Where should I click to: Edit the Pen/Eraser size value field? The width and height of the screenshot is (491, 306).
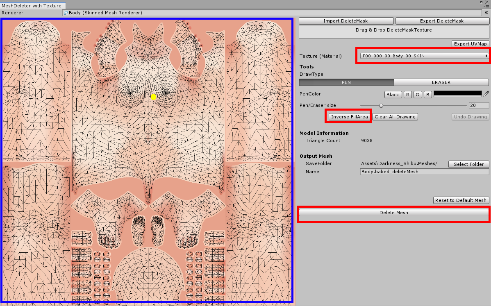479,105
